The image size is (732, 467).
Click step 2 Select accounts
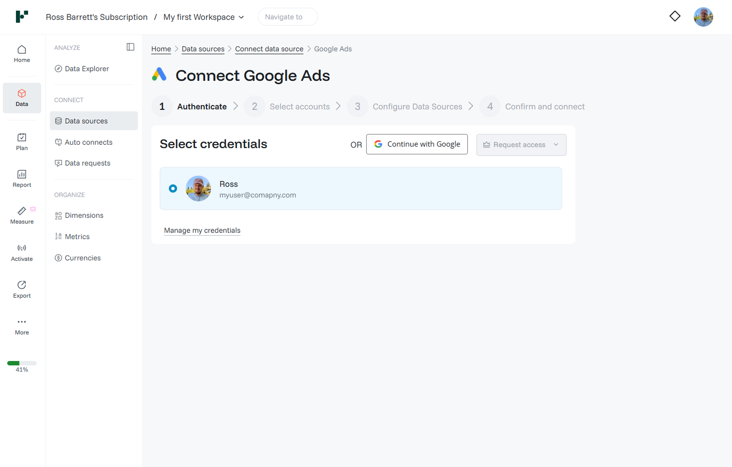(x=287, y=106)
